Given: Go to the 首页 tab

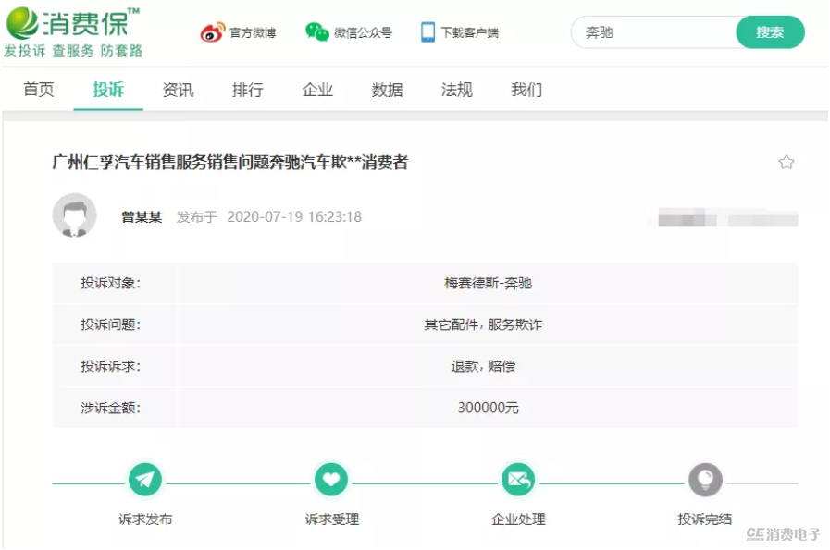Looking at the screenshot, I should tap(39, 90).
